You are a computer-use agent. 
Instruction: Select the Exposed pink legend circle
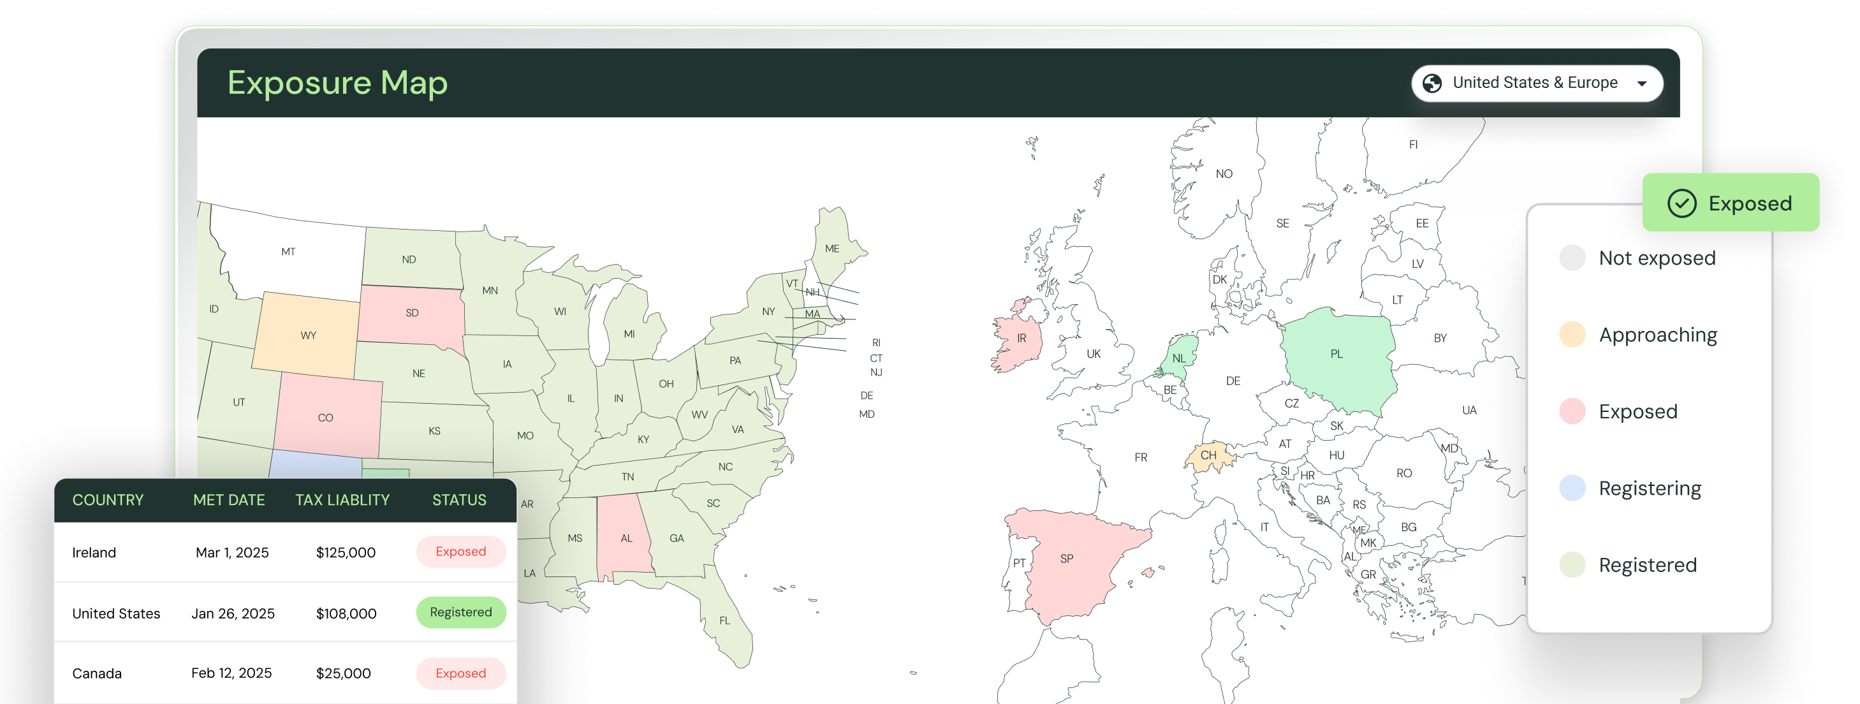tap(1572, 411)
